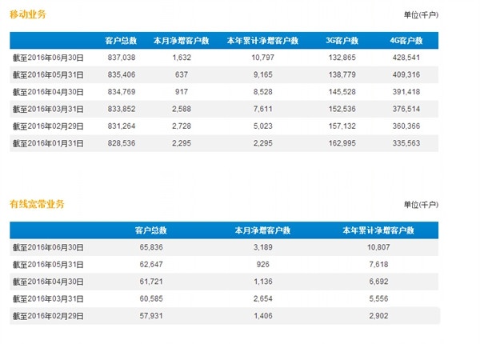Click the mobile table's 客户总数 header
This screenshot has width=480, height=344.
(121, 41)
